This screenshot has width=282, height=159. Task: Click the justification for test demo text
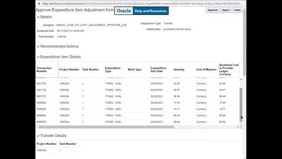point(177,29)
